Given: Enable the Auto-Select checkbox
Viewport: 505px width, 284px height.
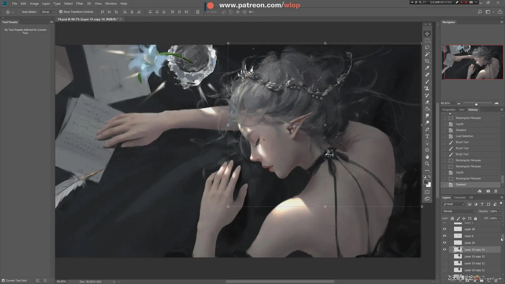Looking at the screenshot, I should tap(20, 12).
